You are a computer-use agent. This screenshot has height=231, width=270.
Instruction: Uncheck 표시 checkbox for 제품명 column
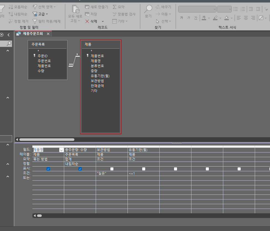(x=48, y=169)
